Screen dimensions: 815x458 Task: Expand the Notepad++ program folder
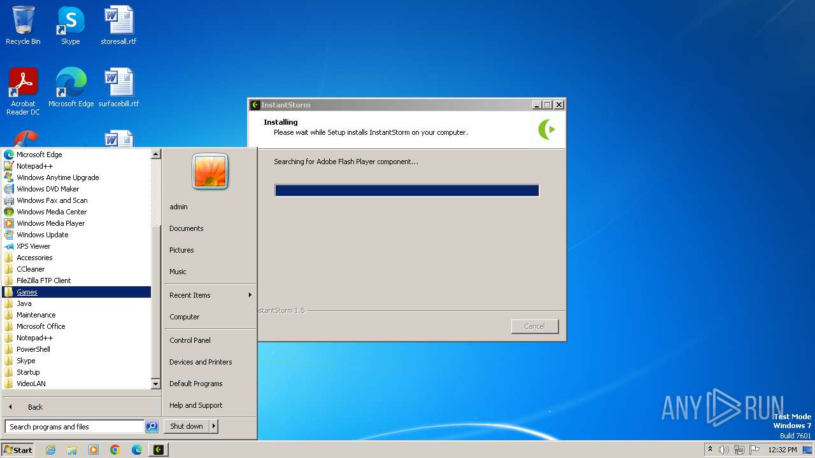(76, 338)
